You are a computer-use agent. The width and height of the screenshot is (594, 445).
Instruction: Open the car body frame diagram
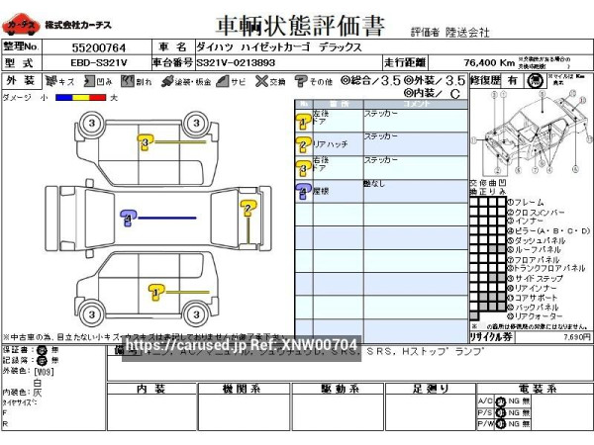pos(532,138)
